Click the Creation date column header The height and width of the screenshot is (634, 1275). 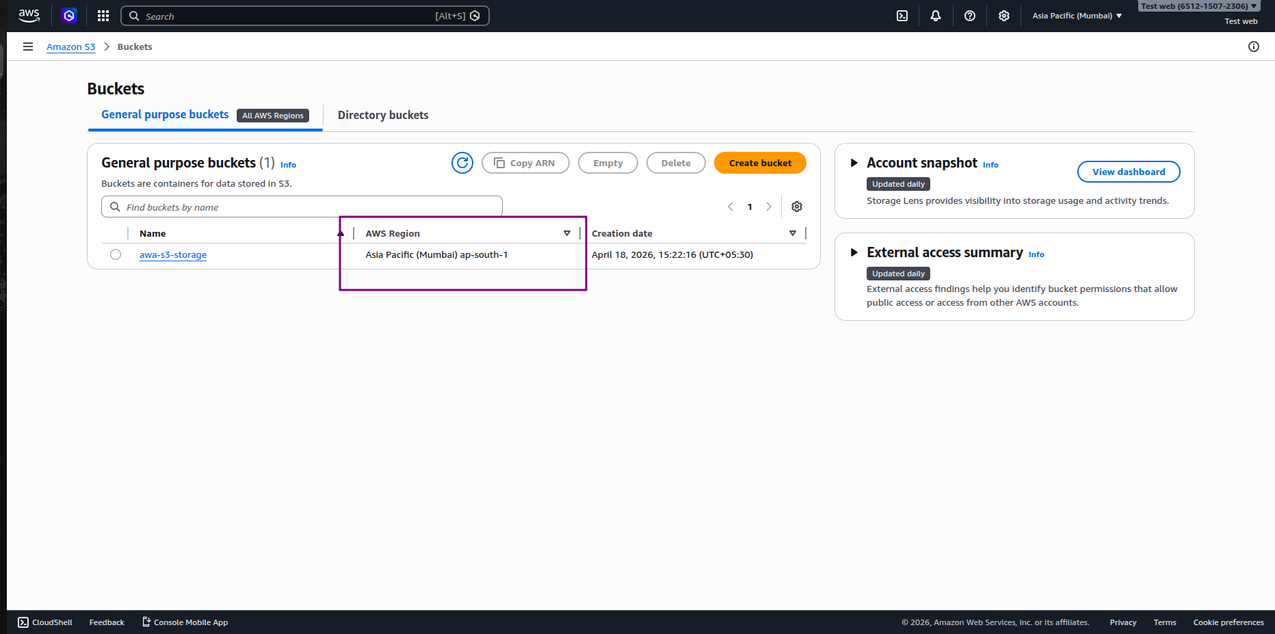click(x=622, y=233)
